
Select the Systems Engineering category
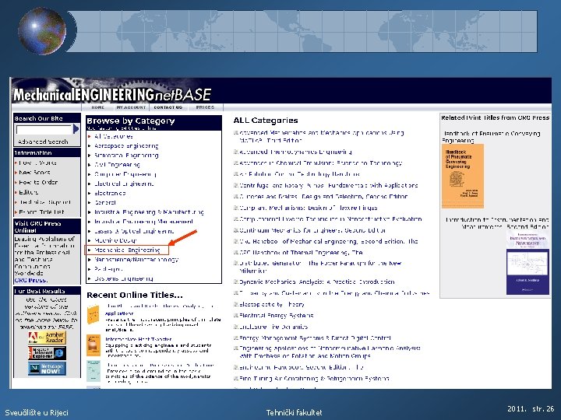tap(124, 278)
